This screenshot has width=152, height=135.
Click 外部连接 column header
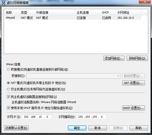pyautogui.click(x=55, y=12)
